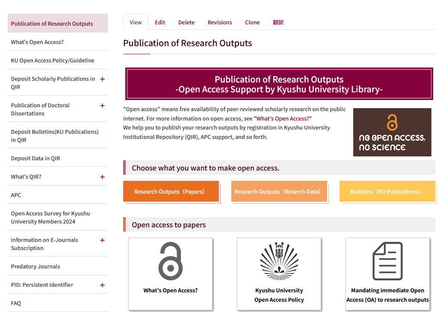
Task: Expand PID: Persistent Identifier submenu
Action: pyautogui.click(x=103, y=285)
